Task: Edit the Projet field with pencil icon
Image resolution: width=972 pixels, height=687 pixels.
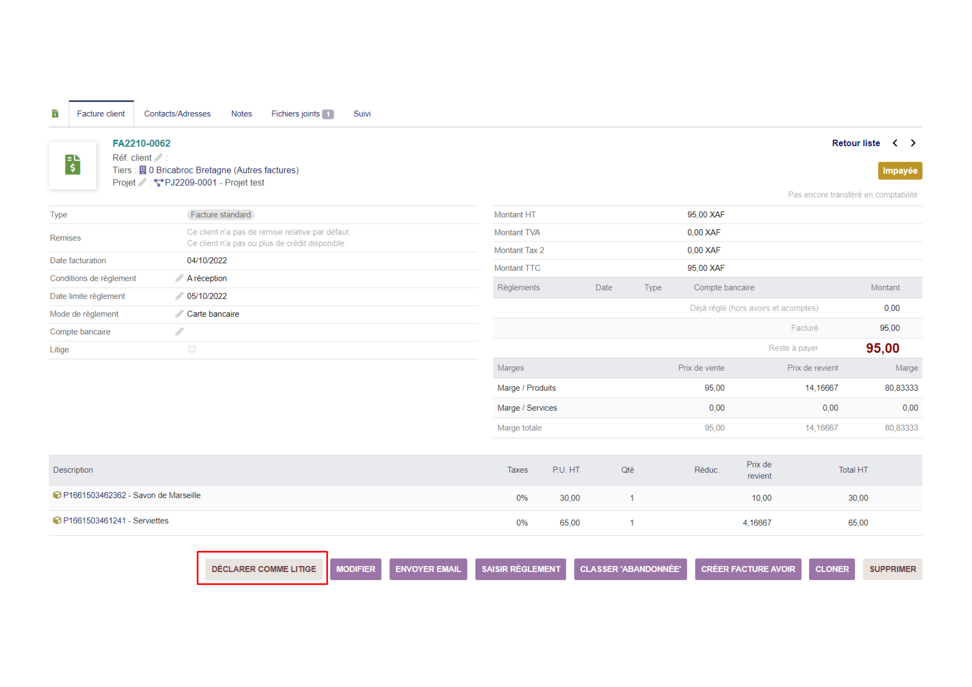Action: 142,182
